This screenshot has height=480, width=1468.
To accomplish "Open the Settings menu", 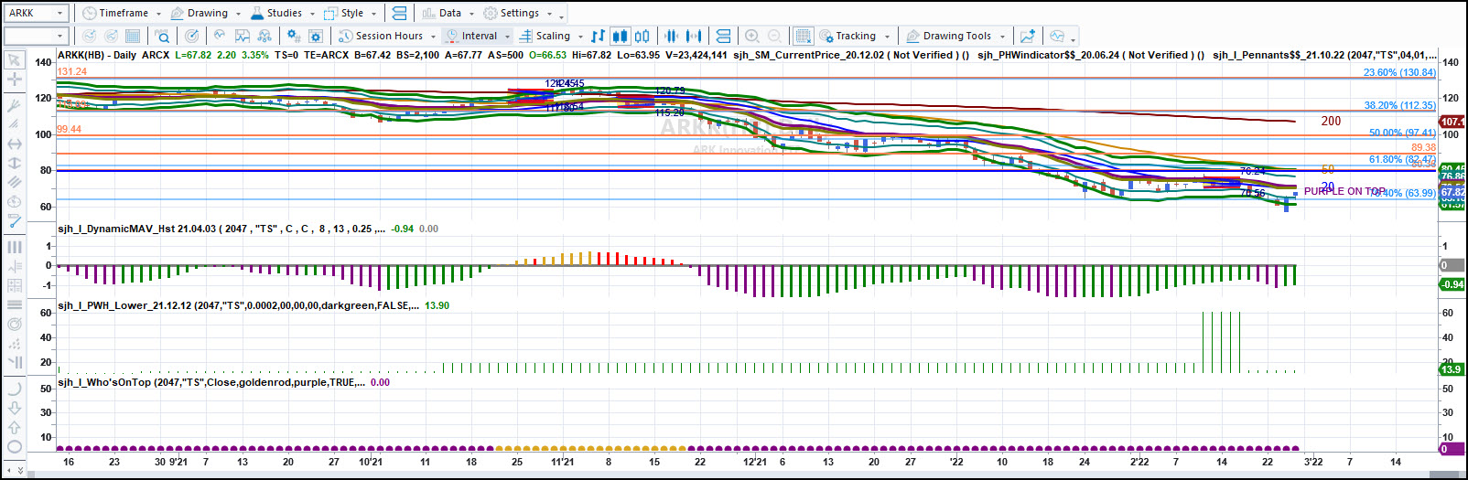I will click(x=518, y=13).
